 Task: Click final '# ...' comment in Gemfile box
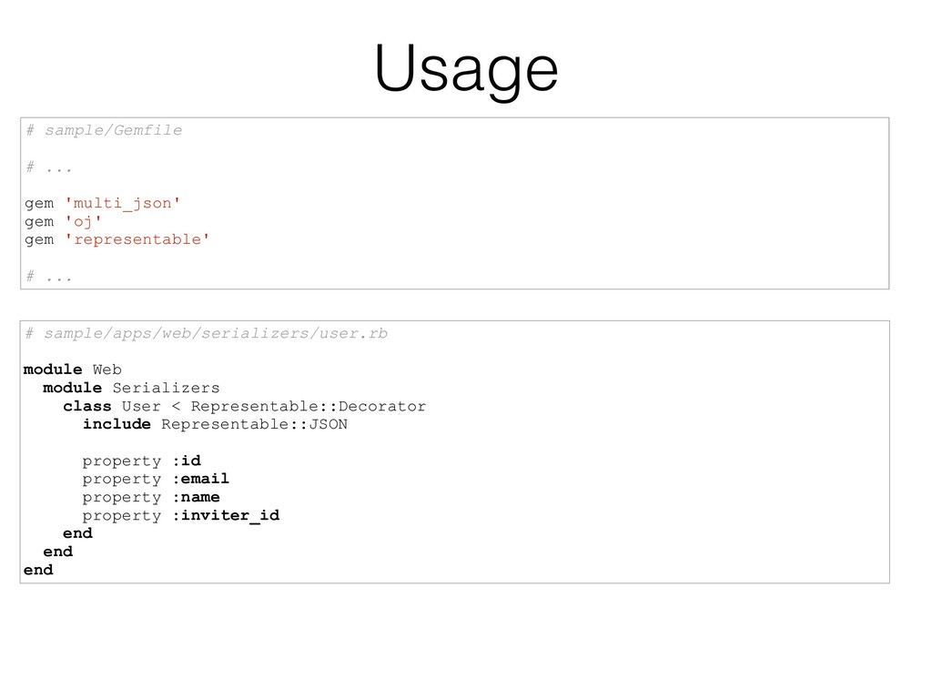(49, 277)
